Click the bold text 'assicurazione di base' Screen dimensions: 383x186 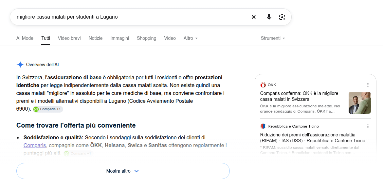[74, 78]
